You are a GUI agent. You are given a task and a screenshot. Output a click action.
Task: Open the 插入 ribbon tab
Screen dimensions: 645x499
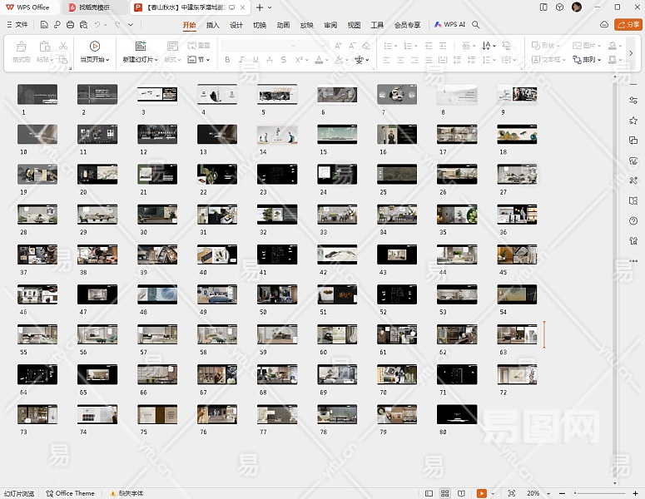(213, 25)
